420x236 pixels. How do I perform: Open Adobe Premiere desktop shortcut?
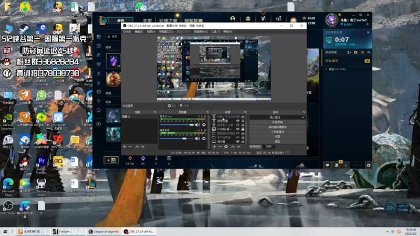coord(41,165)
